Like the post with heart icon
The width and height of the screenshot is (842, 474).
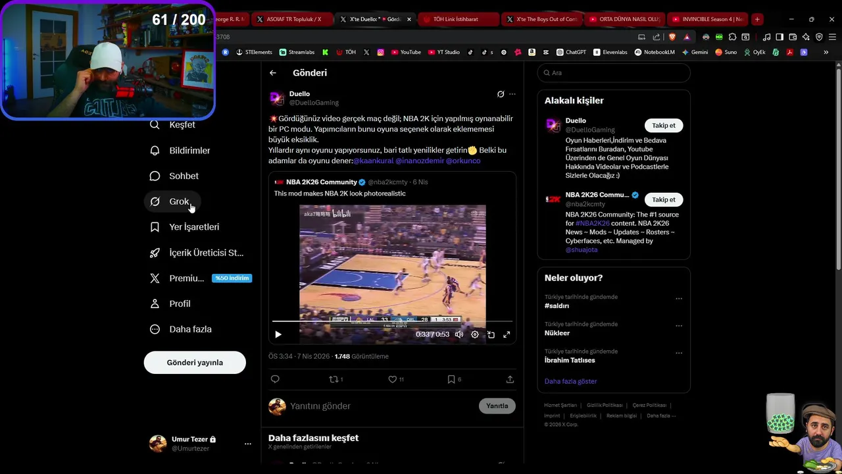click(x=392, y=379)
